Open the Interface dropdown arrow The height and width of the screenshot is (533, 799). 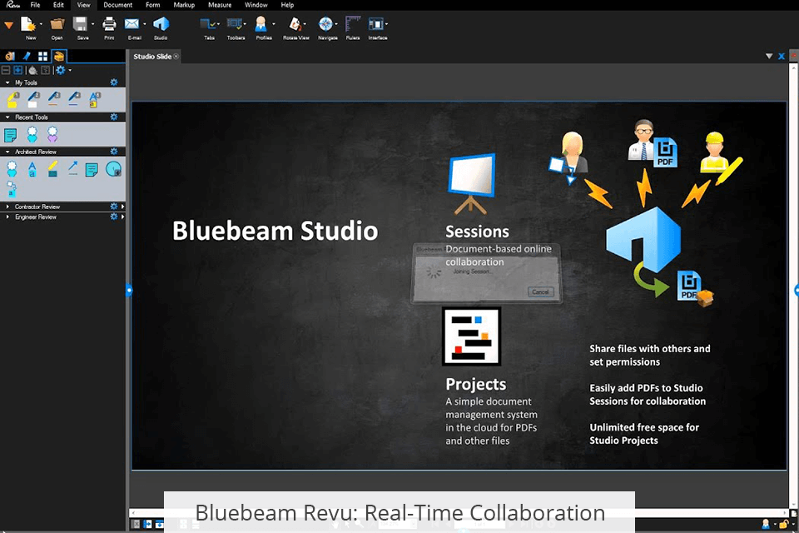pyautogui.click(x=387, y=24)
